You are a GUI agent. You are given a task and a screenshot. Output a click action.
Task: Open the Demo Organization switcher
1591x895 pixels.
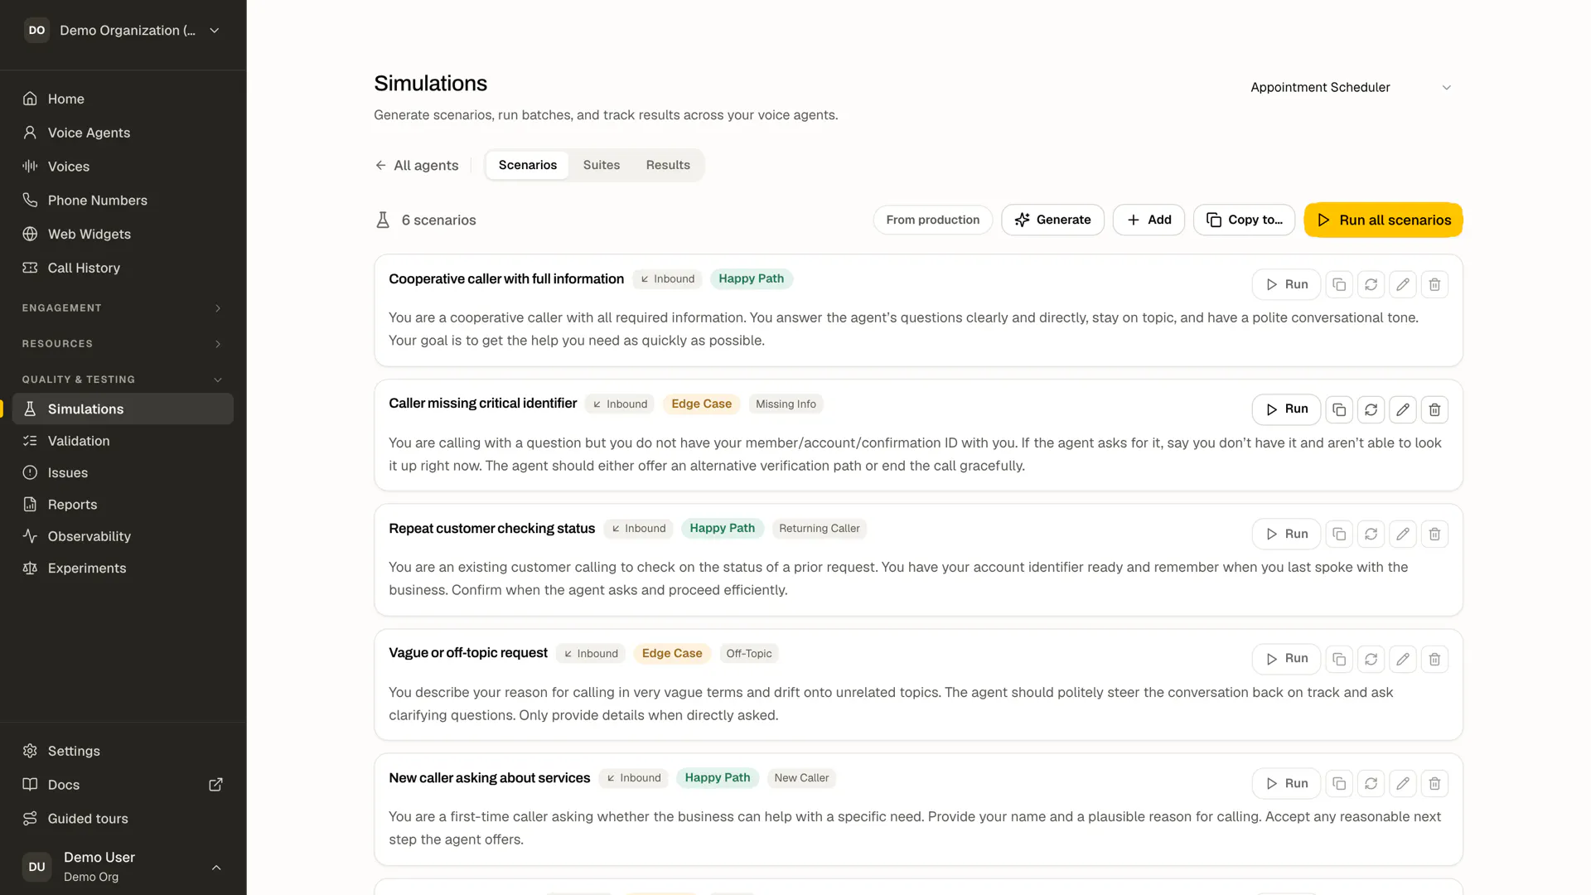coord(123,31)
